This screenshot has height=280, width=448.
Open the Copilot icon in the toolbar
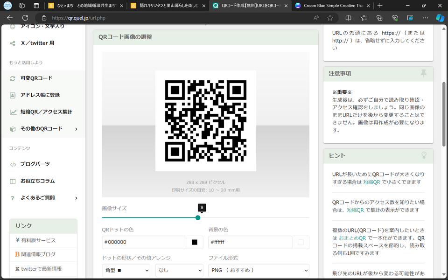click(440, 18)
